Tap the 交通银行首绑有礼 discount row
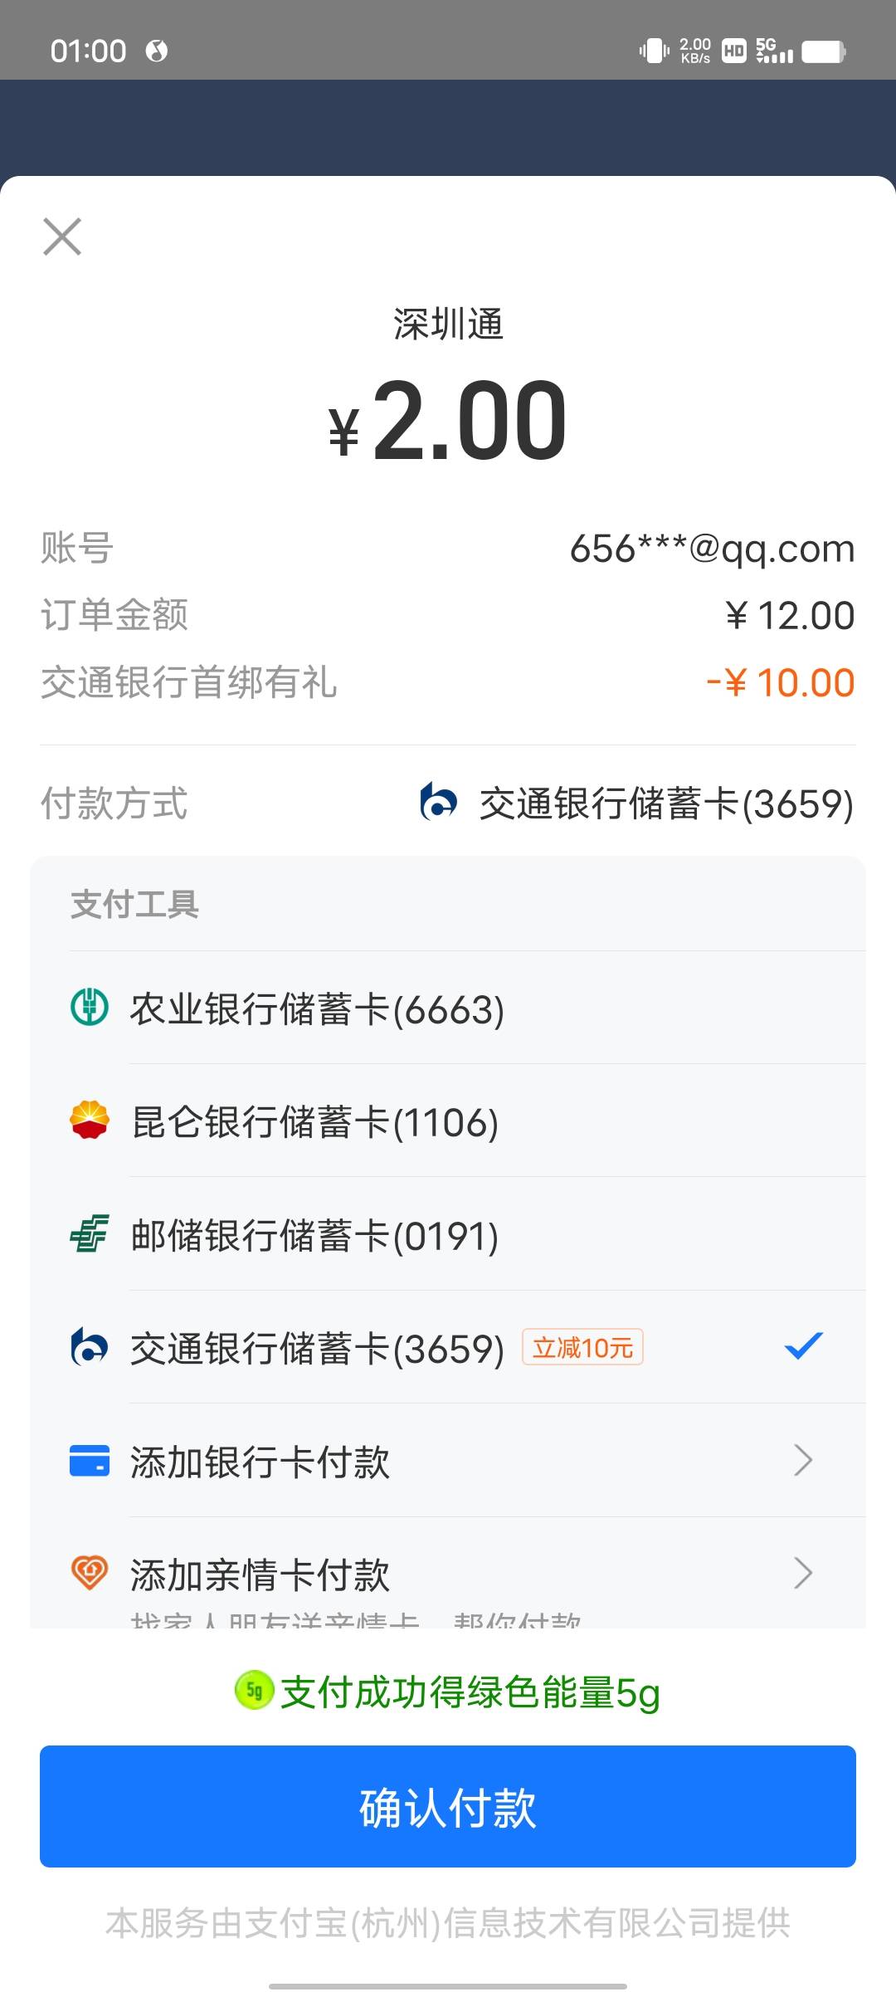This screenshot has width=896, height=1992. point(448,683)
